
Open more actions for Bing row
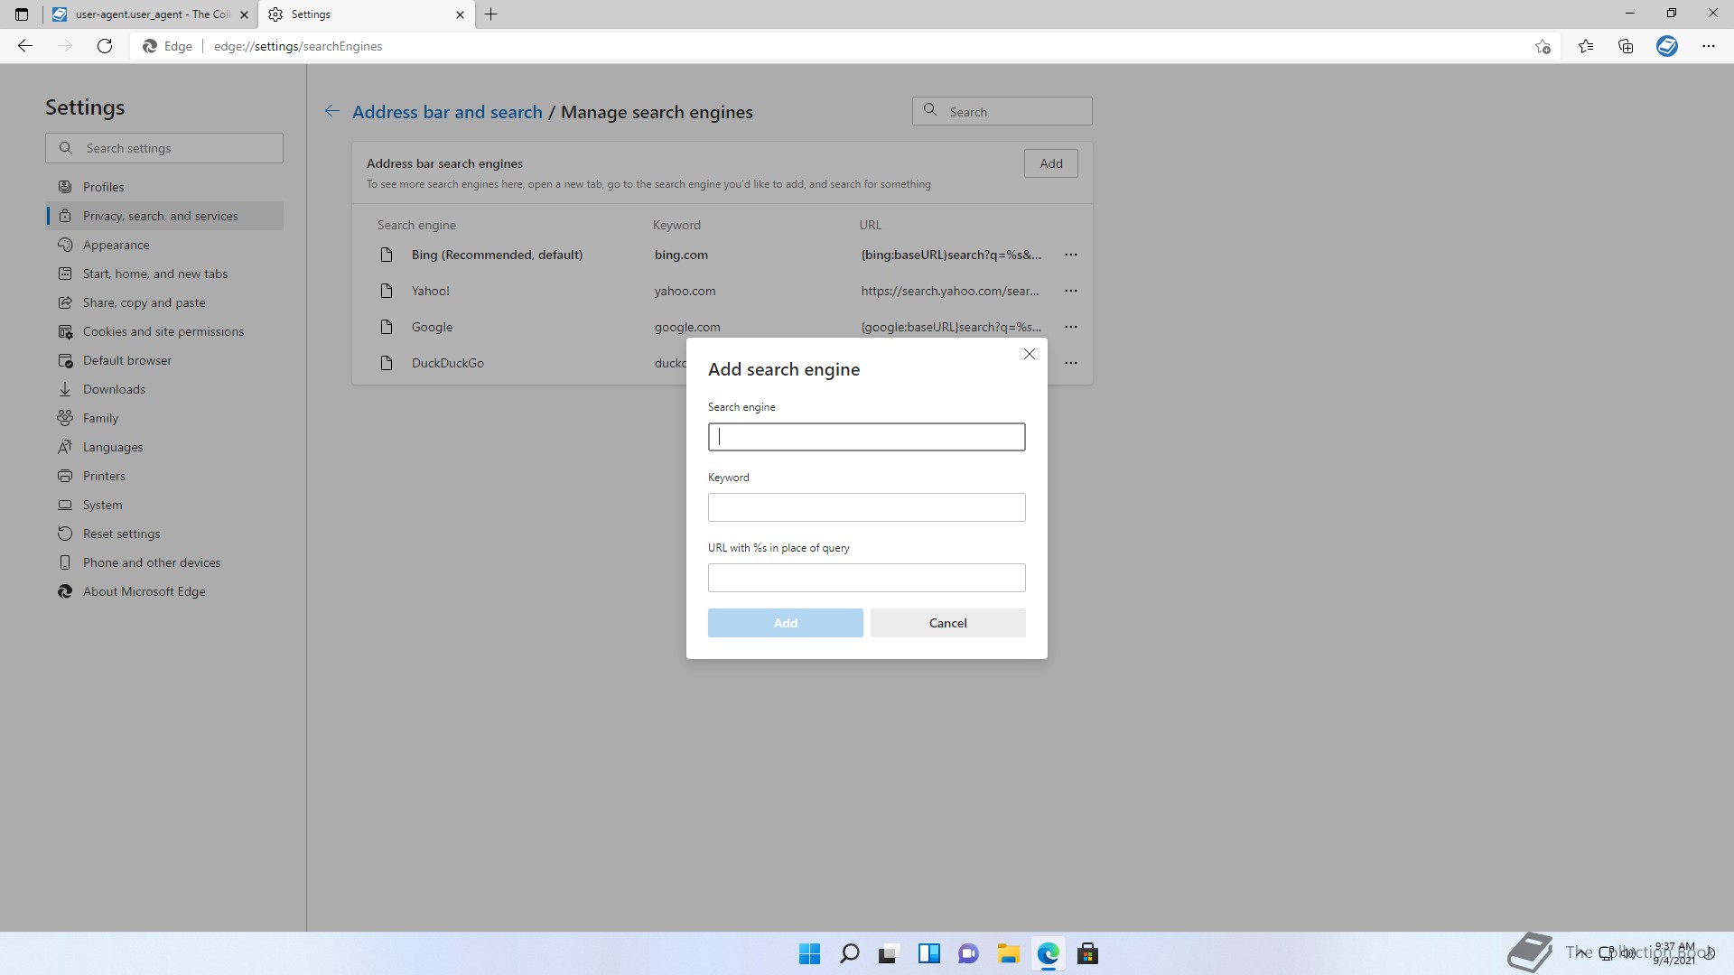[x=1071, y=255]
